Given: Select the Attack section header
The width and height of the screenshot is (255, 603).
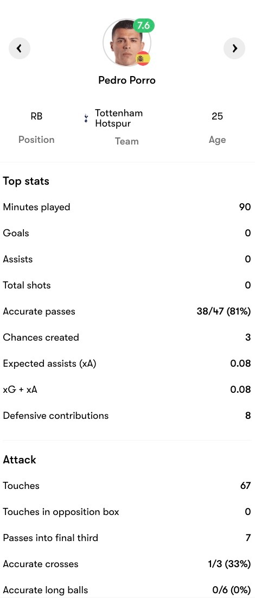Looking at the screenshot, I should pos(20,460).
